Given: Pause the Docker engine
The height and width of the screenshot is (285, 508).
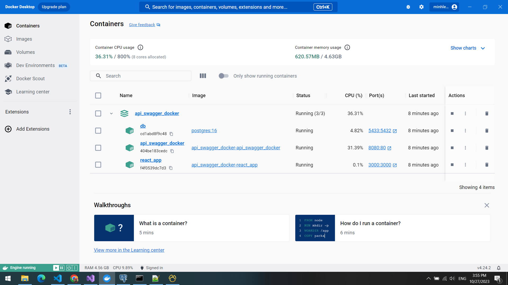Looking at the screenshot, I should coord(62,268).
